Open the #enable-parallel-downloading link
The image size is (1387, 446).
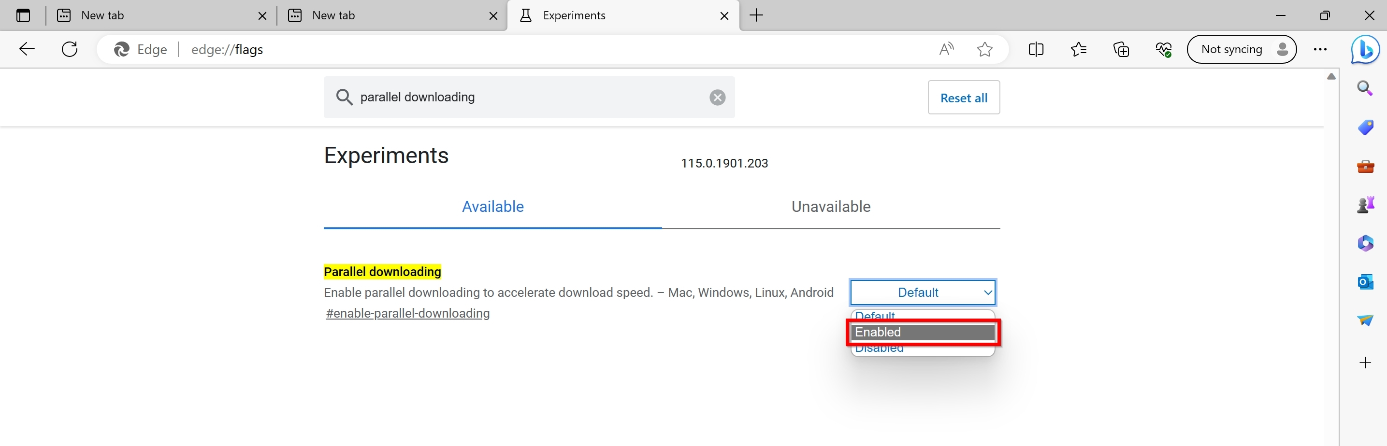pos(407,313)
